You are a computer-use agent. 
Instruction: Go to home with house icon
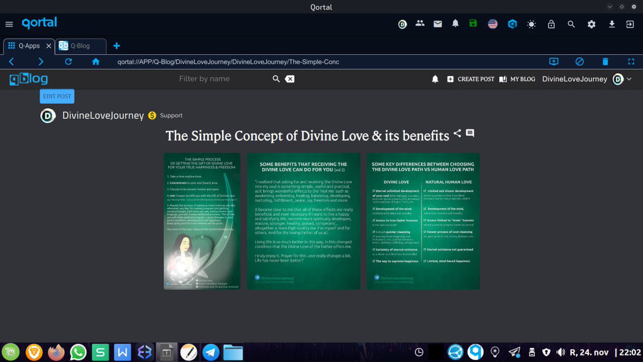coord(96,62)
